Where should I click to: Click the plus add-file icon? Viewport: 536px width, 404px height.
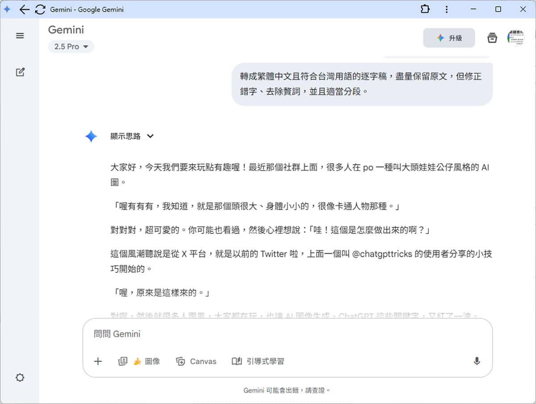pos(98,361)
